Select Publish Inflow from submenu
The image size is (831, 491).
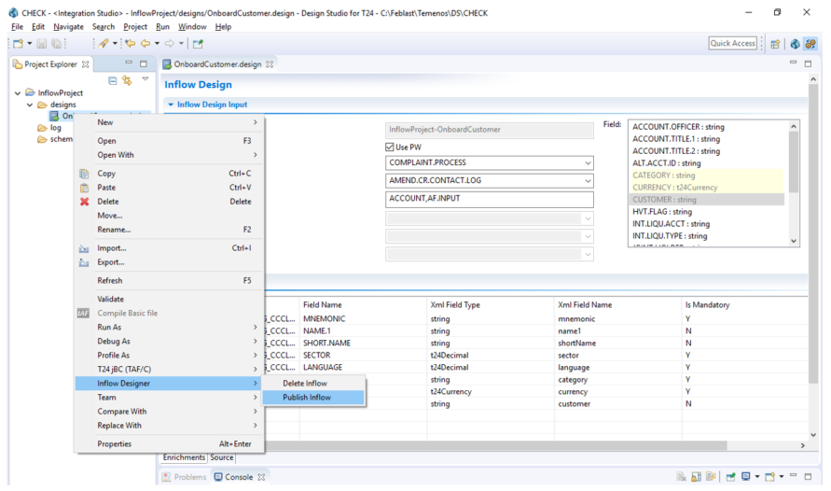[x=307, y=398]
